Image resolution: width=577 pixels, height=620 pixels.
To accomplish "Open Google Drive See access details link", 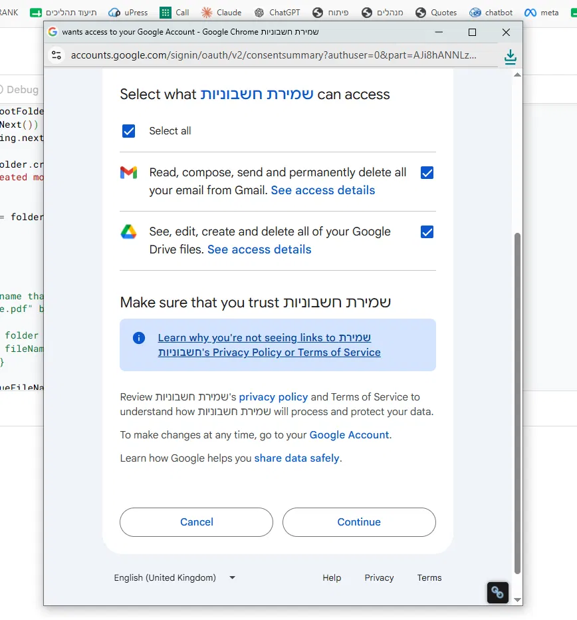I will click(259, 249).
